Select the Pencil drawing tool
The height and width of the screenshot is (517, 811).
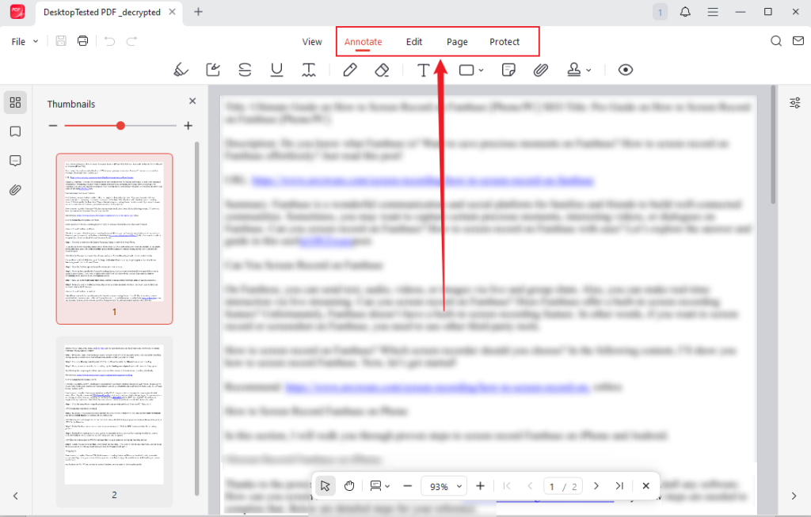pos(349,70)
